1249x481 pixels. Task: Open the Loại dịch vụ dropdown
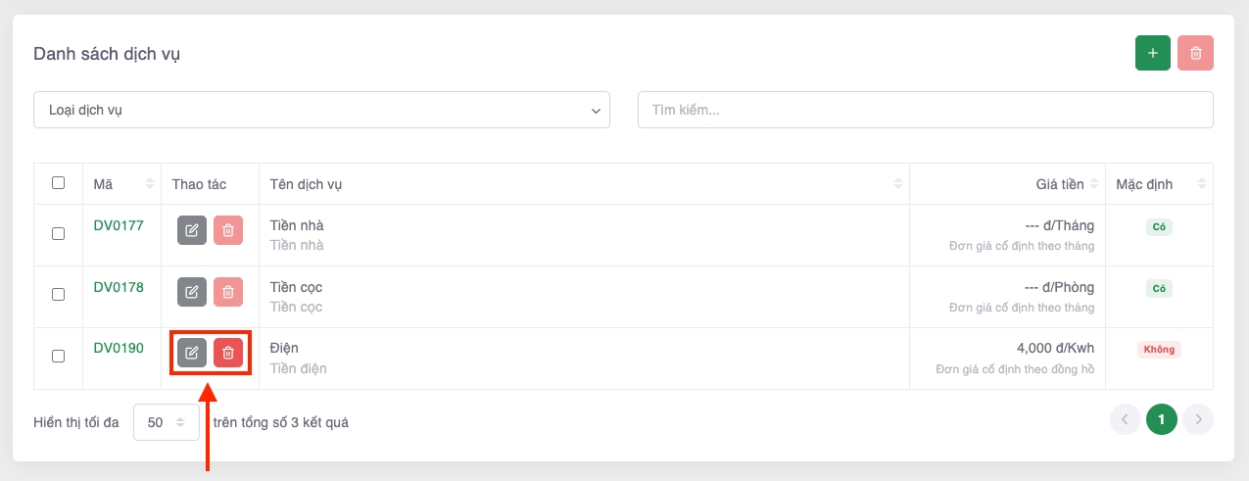coord(321,110)
